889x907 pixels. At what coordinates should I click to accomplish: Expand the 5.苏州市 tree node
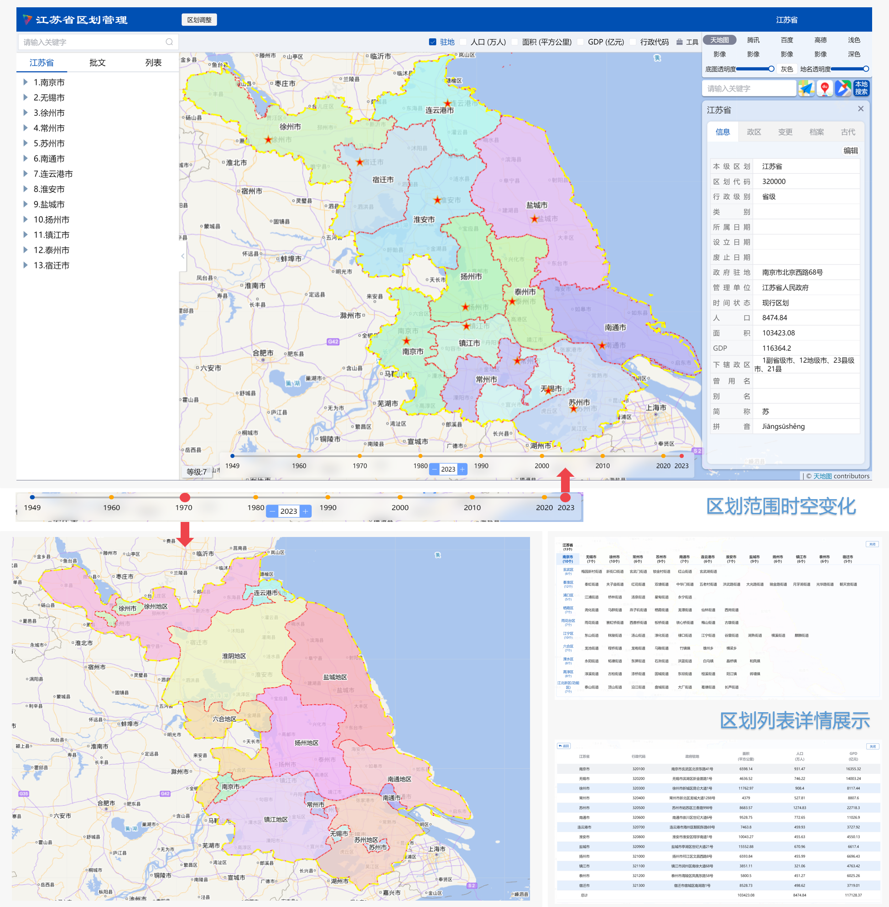[26, 143]
